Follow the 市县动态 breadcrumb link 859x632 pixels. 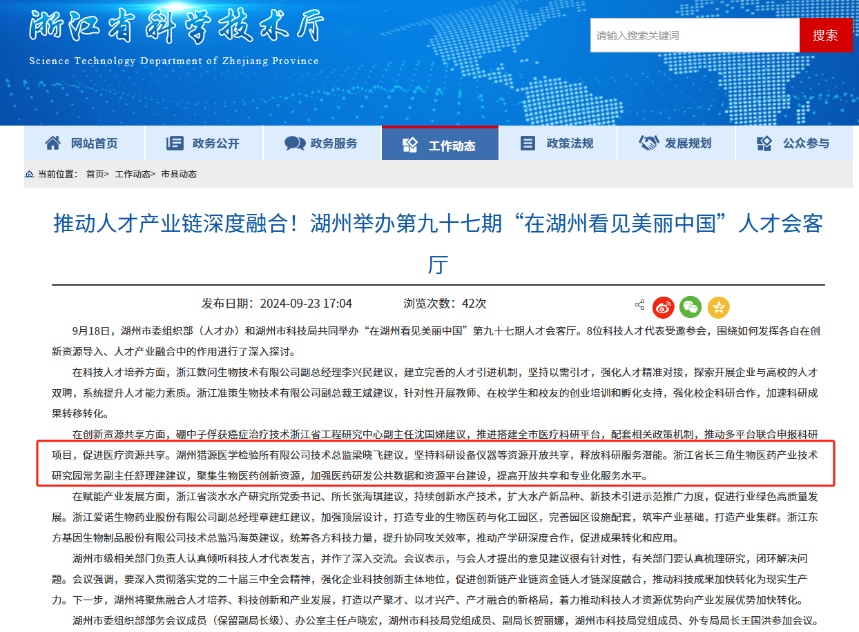click(x=179, y=174)
